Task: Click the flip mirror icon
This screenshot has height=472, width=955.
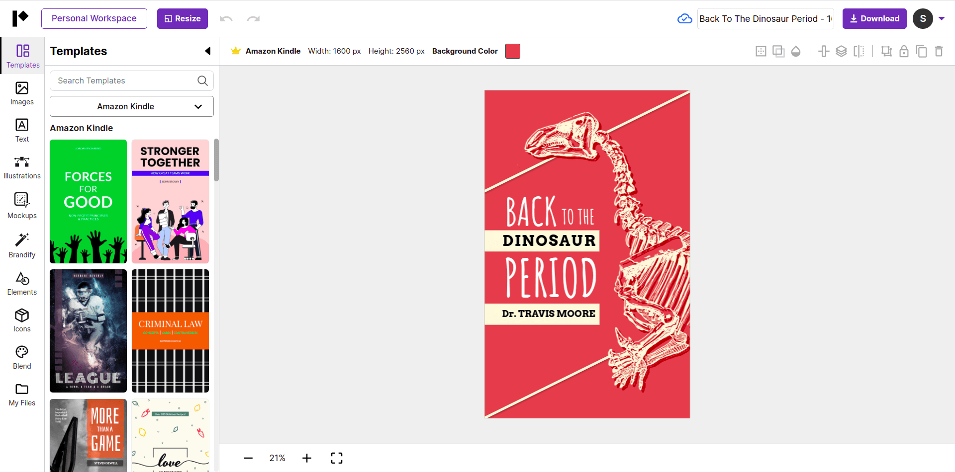Action: point(859,51)
